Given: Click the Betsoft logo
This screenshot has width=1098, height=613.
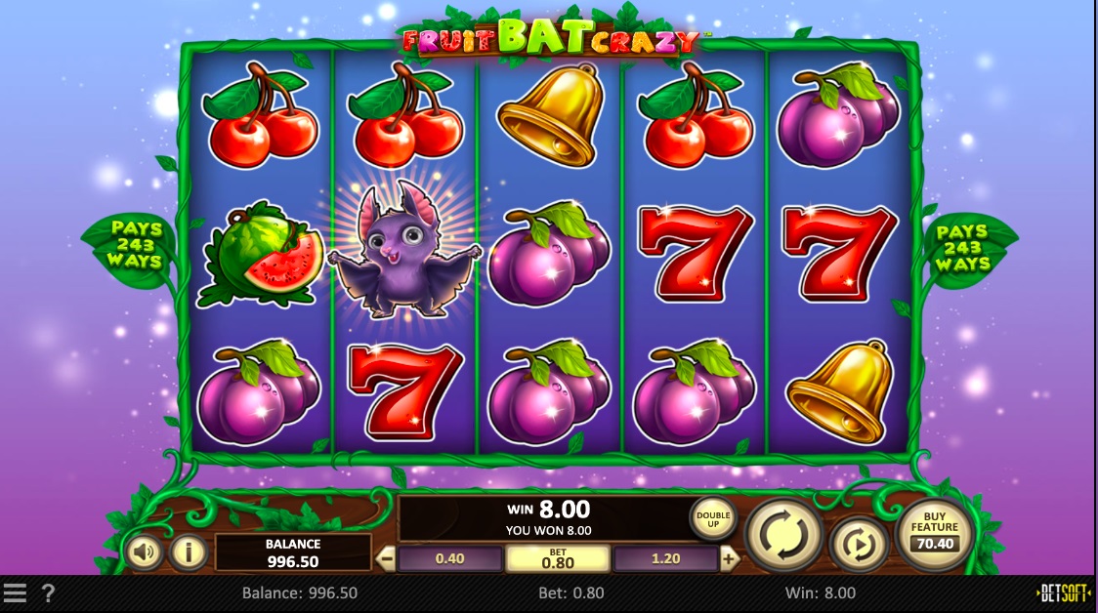Looking at the screenshot, I should coord(1063,593).
